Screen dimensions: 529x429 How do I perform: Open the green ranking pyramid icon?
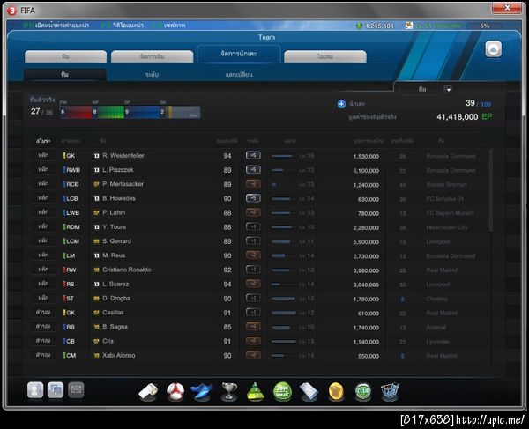pos(256,392)
